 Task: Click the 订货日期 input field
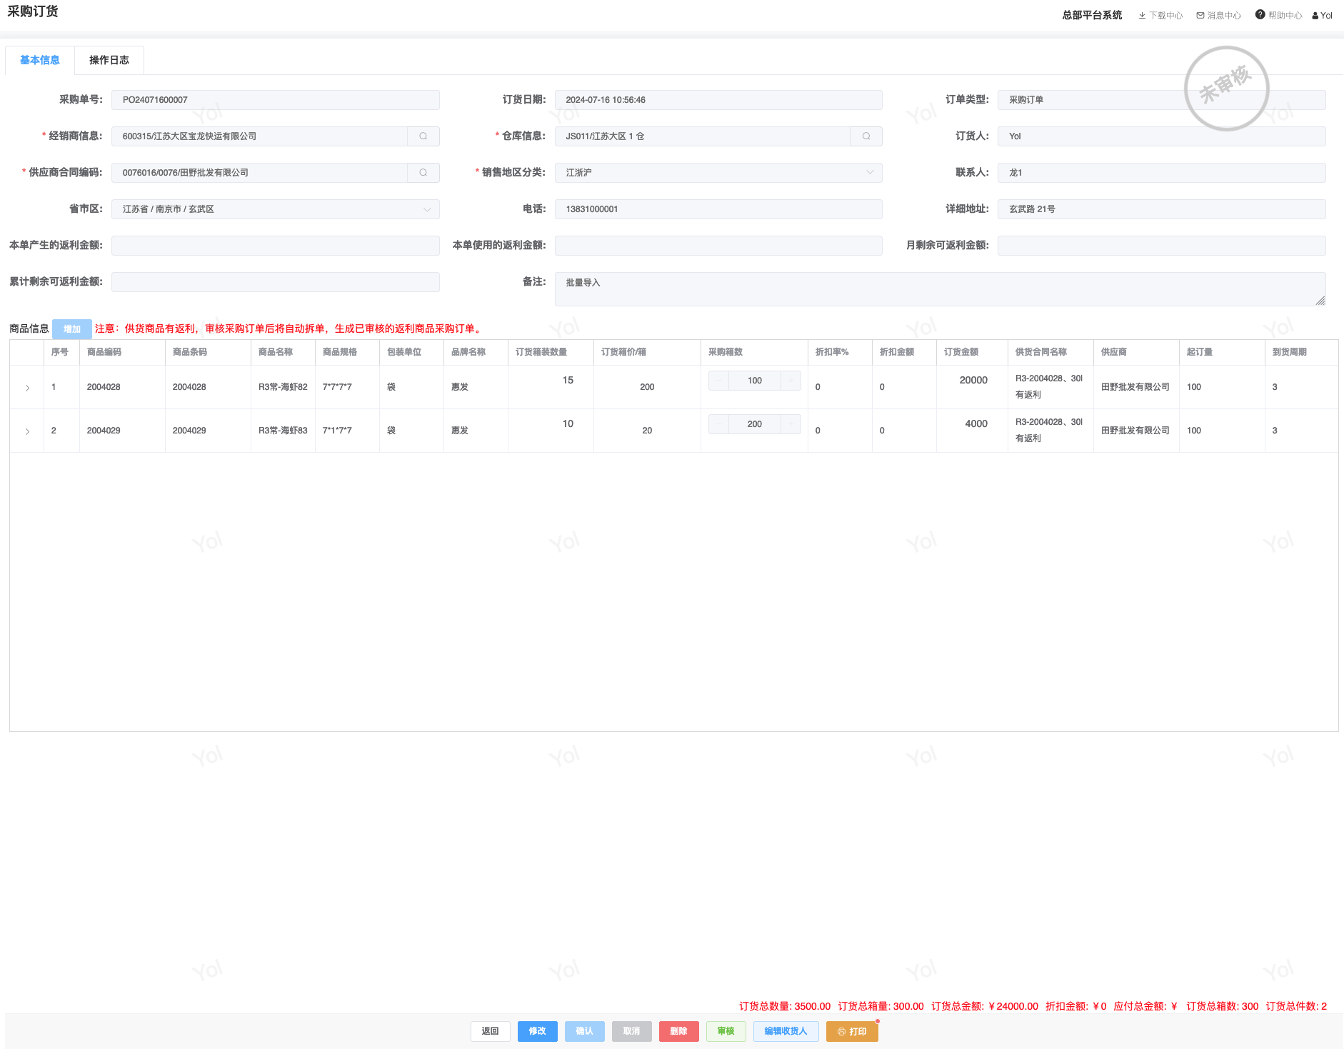(x=718, y=100)
